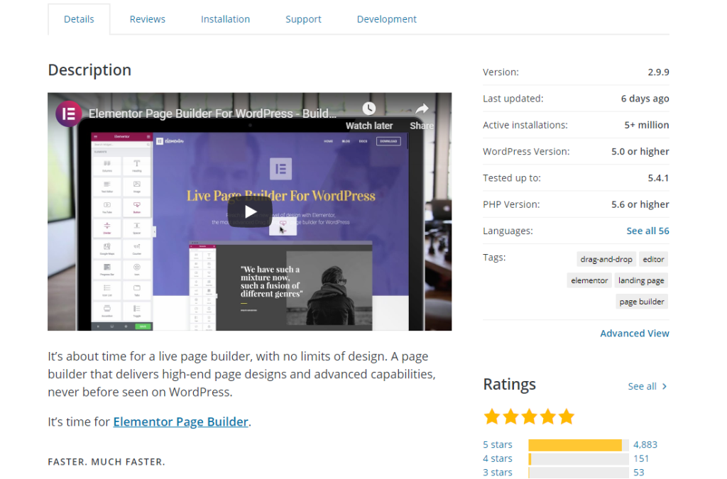
Task: Click the page builder tag
Action: click(x=642, y=302)
